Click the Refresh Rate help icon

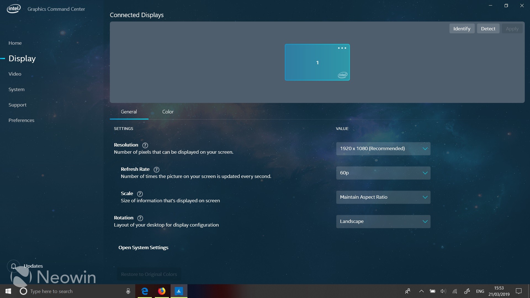(156, 170)
